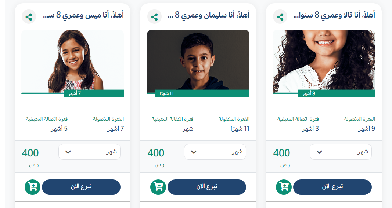392x208 pixels.
Task: Add Mays's sponsorship to cart
Action: coord(32,187)
